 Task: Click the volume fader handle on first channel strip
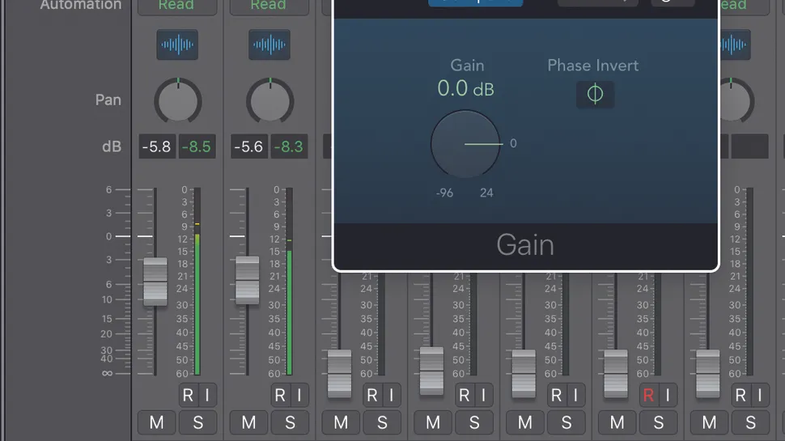[x=155, y=282]
